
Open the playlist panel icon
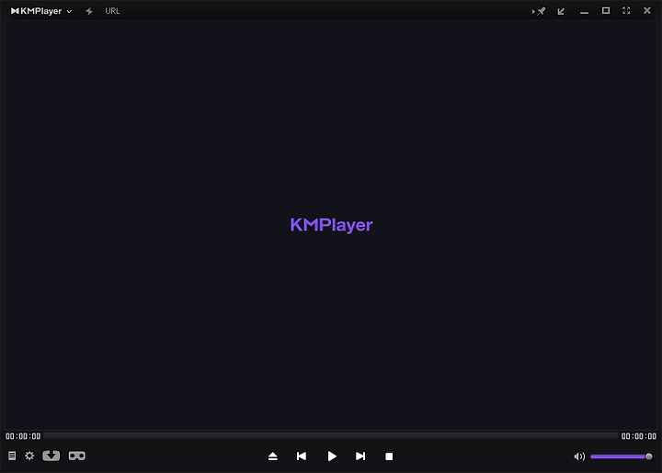12,456
